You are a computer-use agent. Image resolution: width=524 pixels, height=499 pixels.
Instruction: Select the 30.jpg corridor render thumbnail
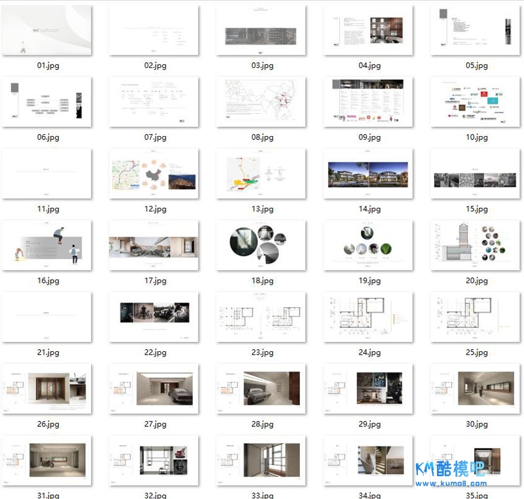tap(475, 388)
